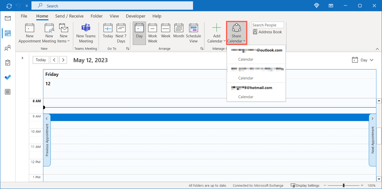382x189 pixels.
Task: Open the To Do checkmark icon
Action: [x=8, y=77]
